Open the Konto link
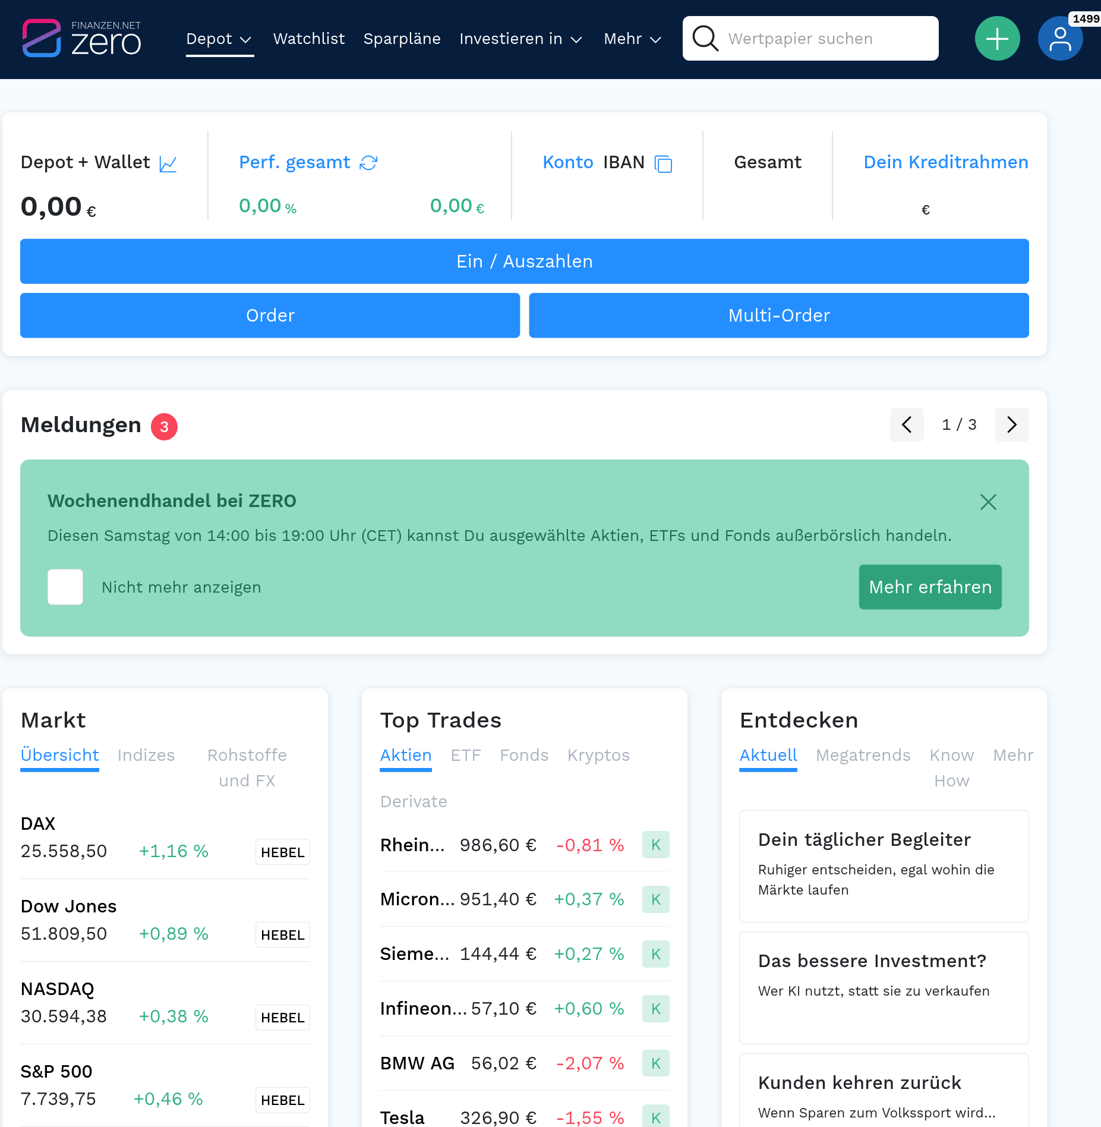Viewport: 1101px width, 1127px height. [x=568, y=162]
